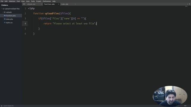Open the tab list dropdown arrow at top right
Viewport: 191px width, 107px height.
(x=190, y=4)
